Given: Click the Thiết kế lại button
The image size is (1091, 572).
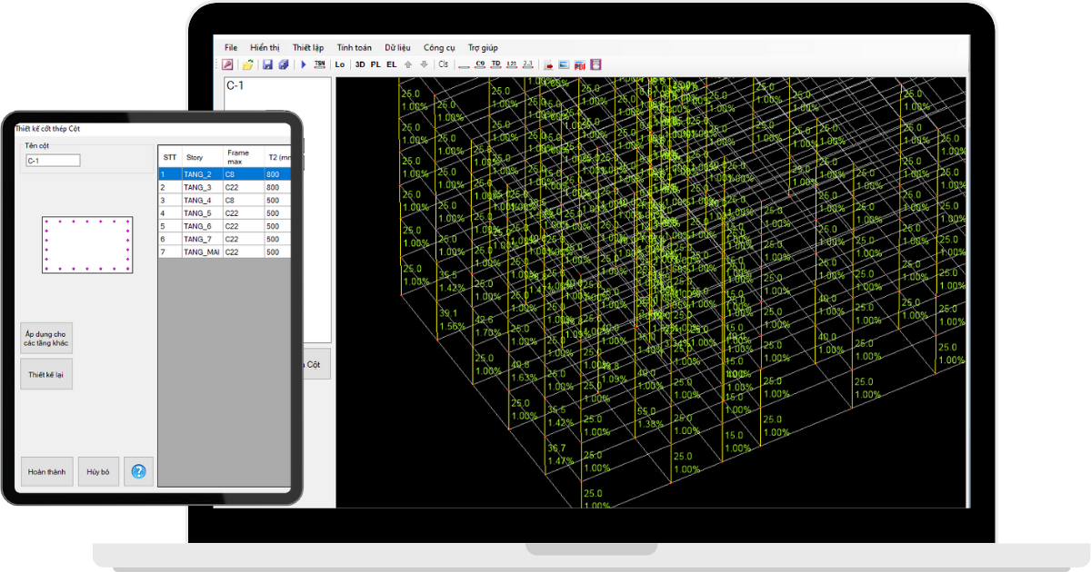Looking at the screenshot, I should pyautogui.click(x=46, y=374).
